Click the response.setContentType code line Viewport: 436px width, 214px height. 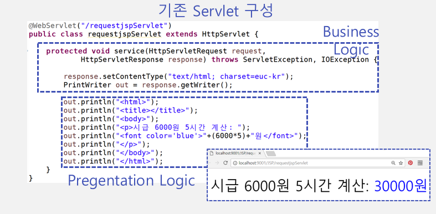178,77
